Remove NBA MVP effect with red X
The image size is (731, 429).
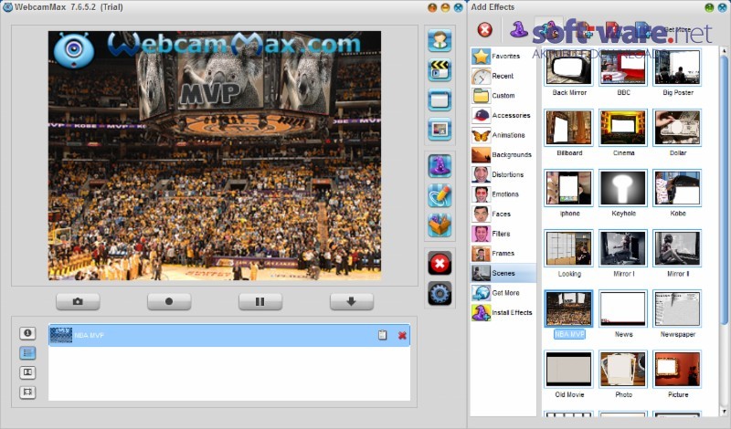click(402, 335)
